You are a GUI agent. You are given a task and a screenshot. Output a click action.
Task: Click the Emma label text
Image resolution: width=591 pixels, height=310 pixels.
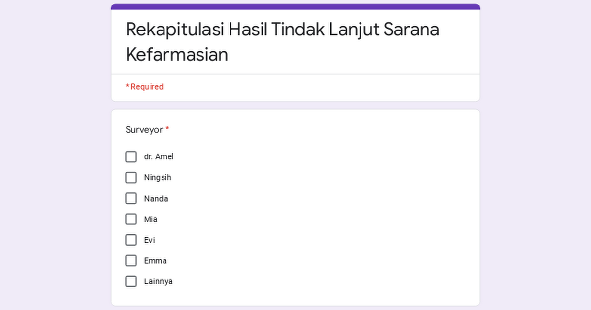pos(156,260)
